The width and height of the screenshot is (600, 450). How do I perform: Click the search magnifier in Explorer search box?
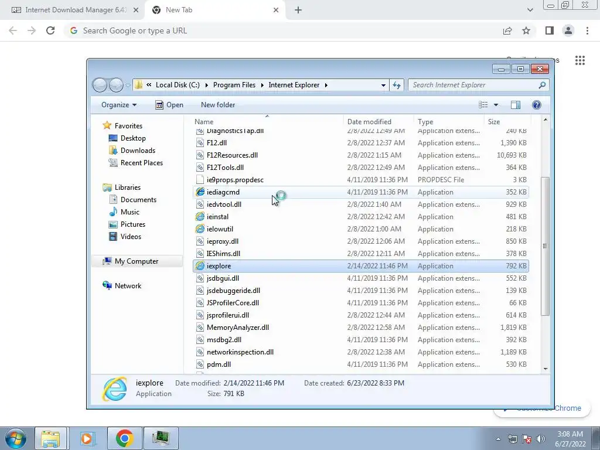coord(542,85)
